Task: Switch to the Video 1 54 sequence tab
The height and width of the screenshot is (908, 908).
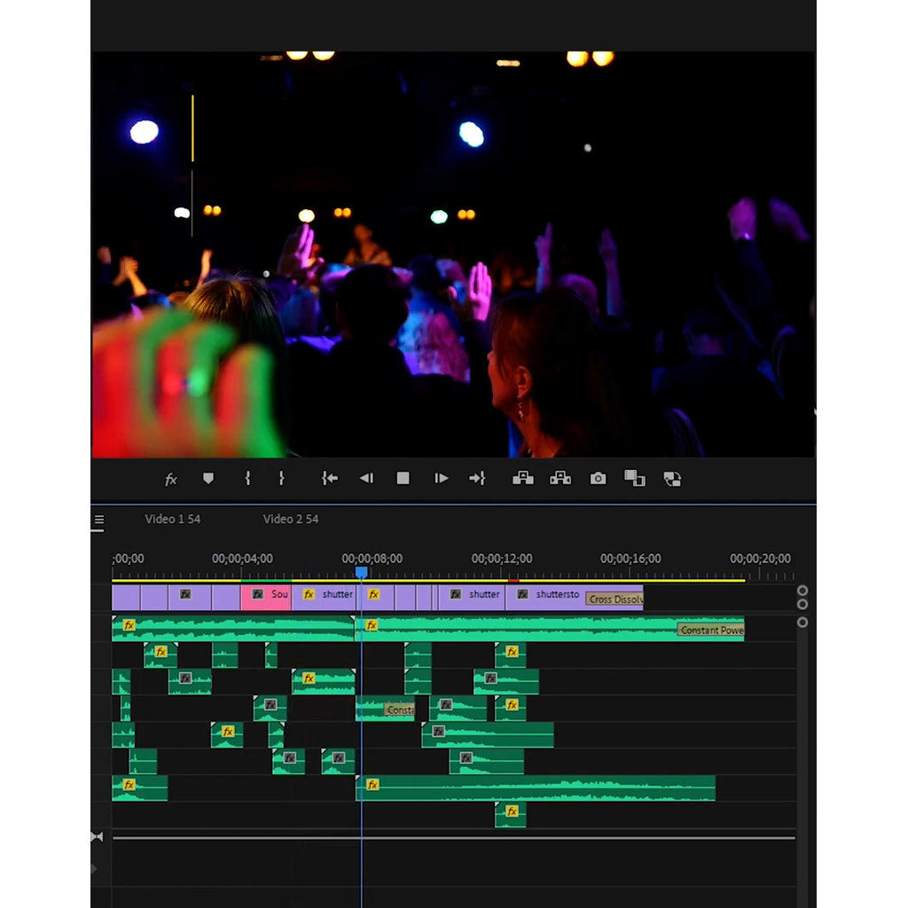Action: (x=173, y=519)
